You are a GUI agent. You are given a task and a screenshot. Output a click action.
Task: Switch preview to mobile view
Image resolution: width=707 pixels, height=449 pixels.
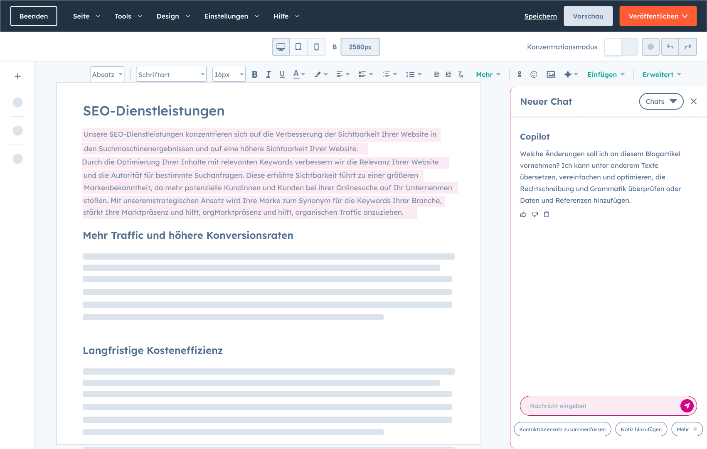[x=316, y=47]
